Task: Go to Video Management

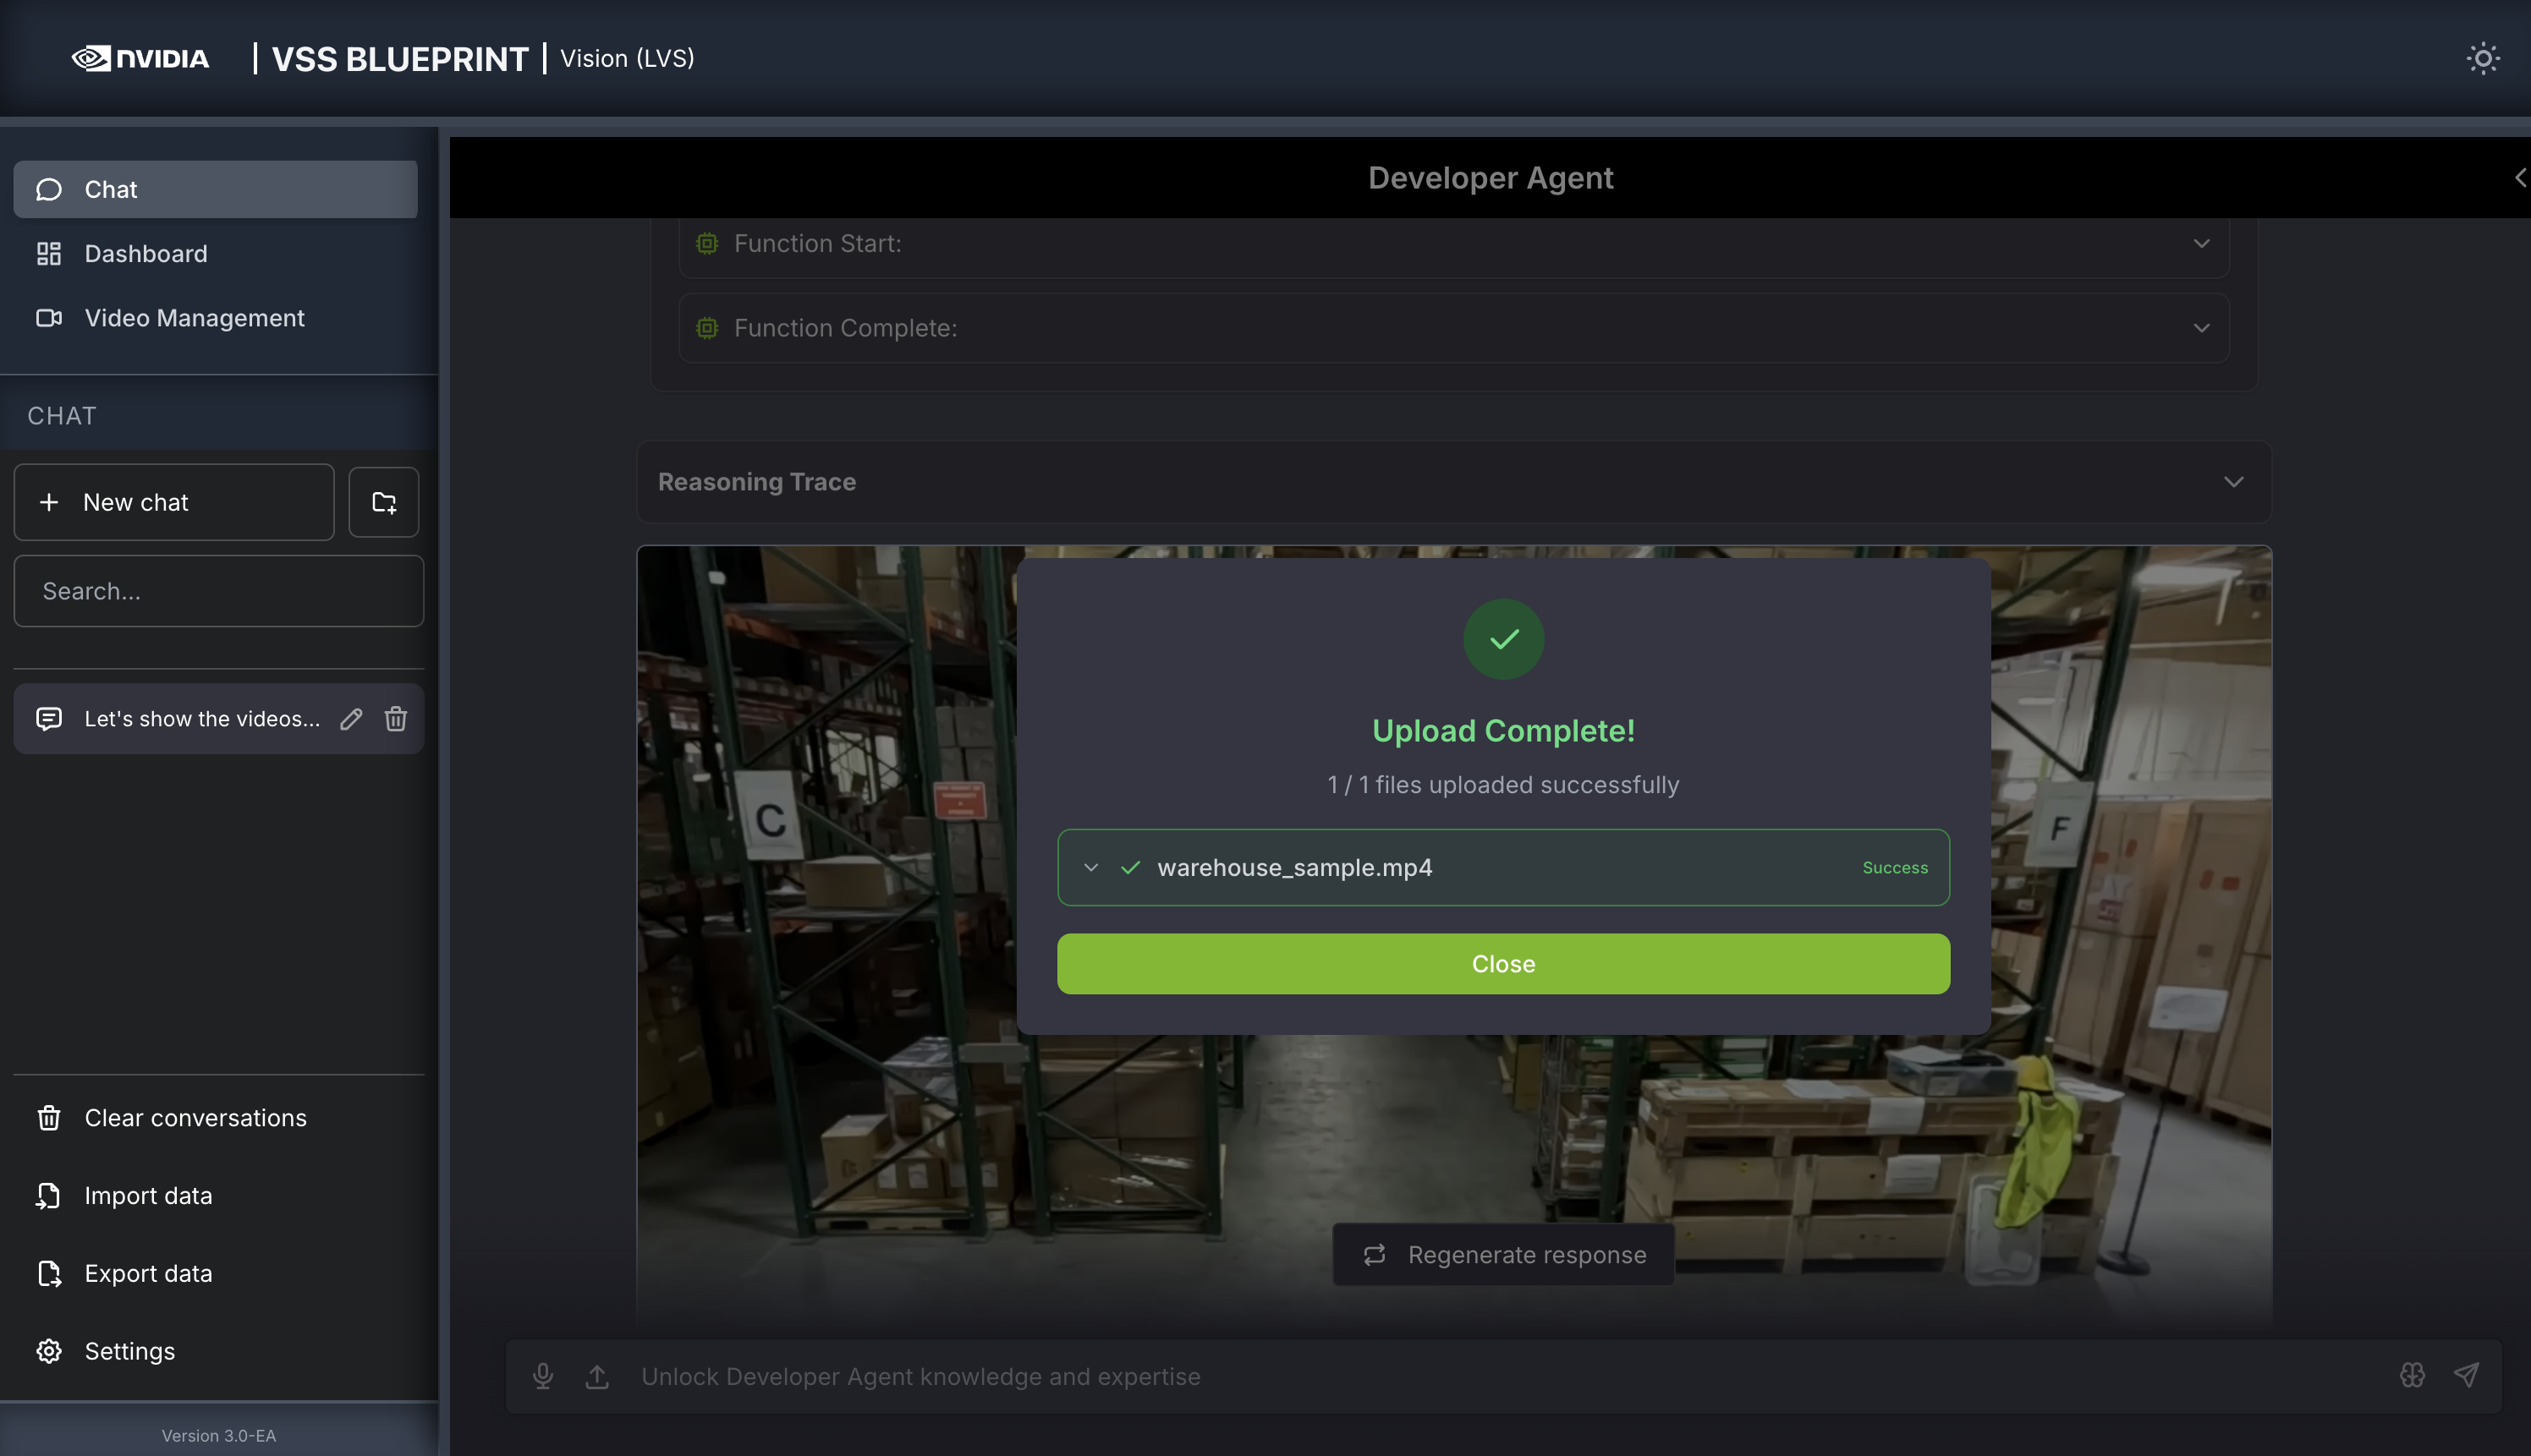Action: click(194, 318)
